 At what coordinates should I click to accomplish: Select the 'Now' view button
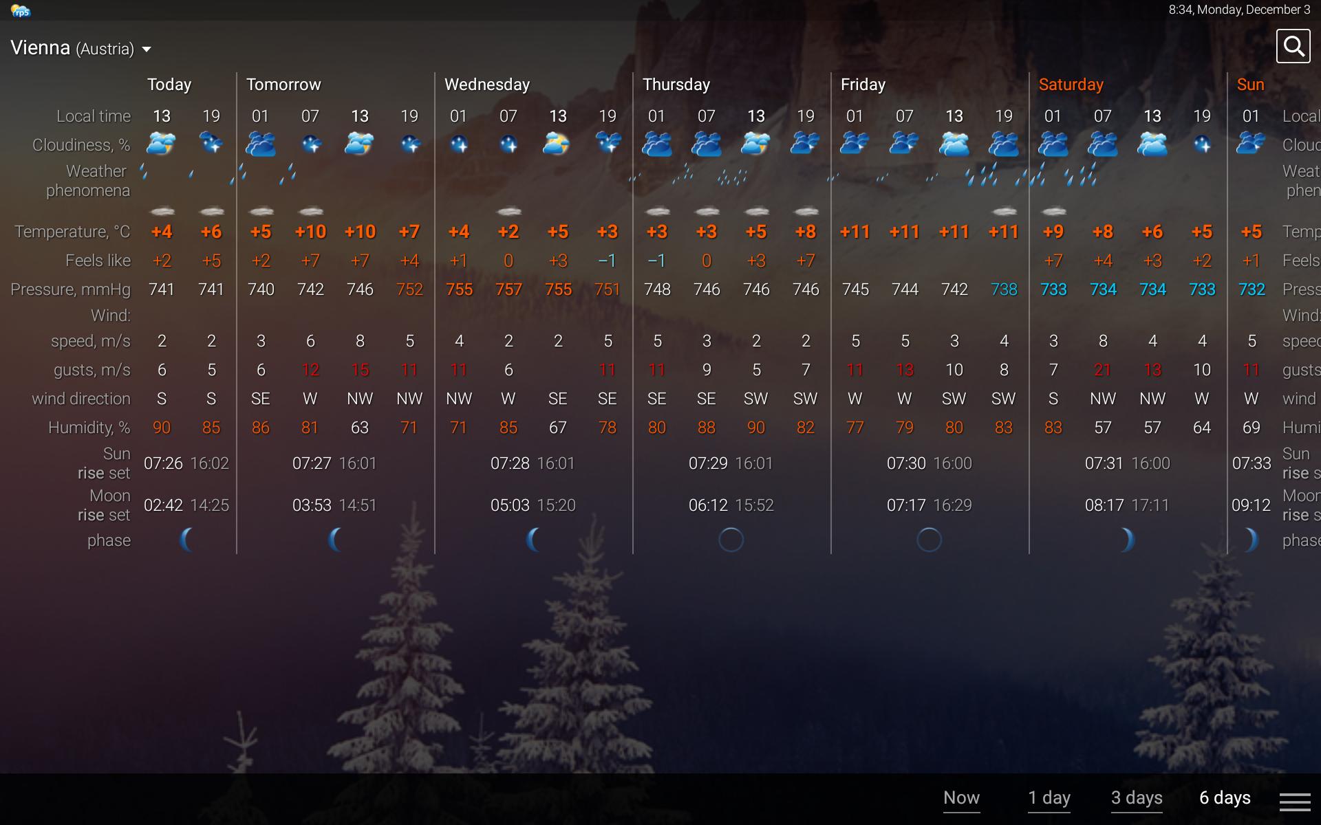click(x=960, y=797)
